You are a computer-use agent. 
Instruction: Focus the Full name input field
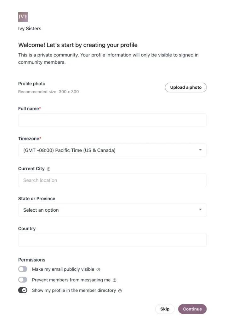click(112, 120)
